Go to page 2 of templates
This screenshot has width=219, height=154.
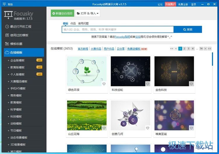(184, 49)
